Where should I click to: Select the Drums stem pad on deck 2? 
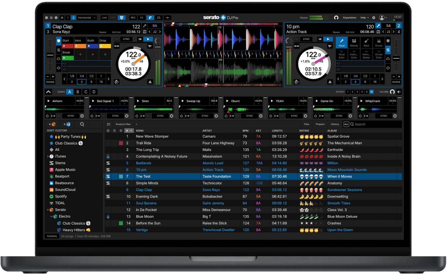coord(379,42)
